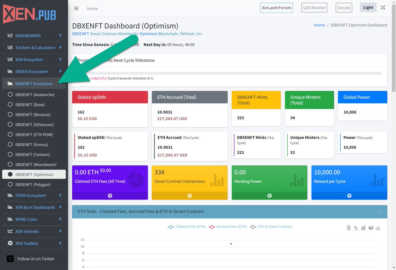This screenshot has width=396, height=270.
Task: Open the fullscreen icon in the top bar
Action: [x=383, y=7]
